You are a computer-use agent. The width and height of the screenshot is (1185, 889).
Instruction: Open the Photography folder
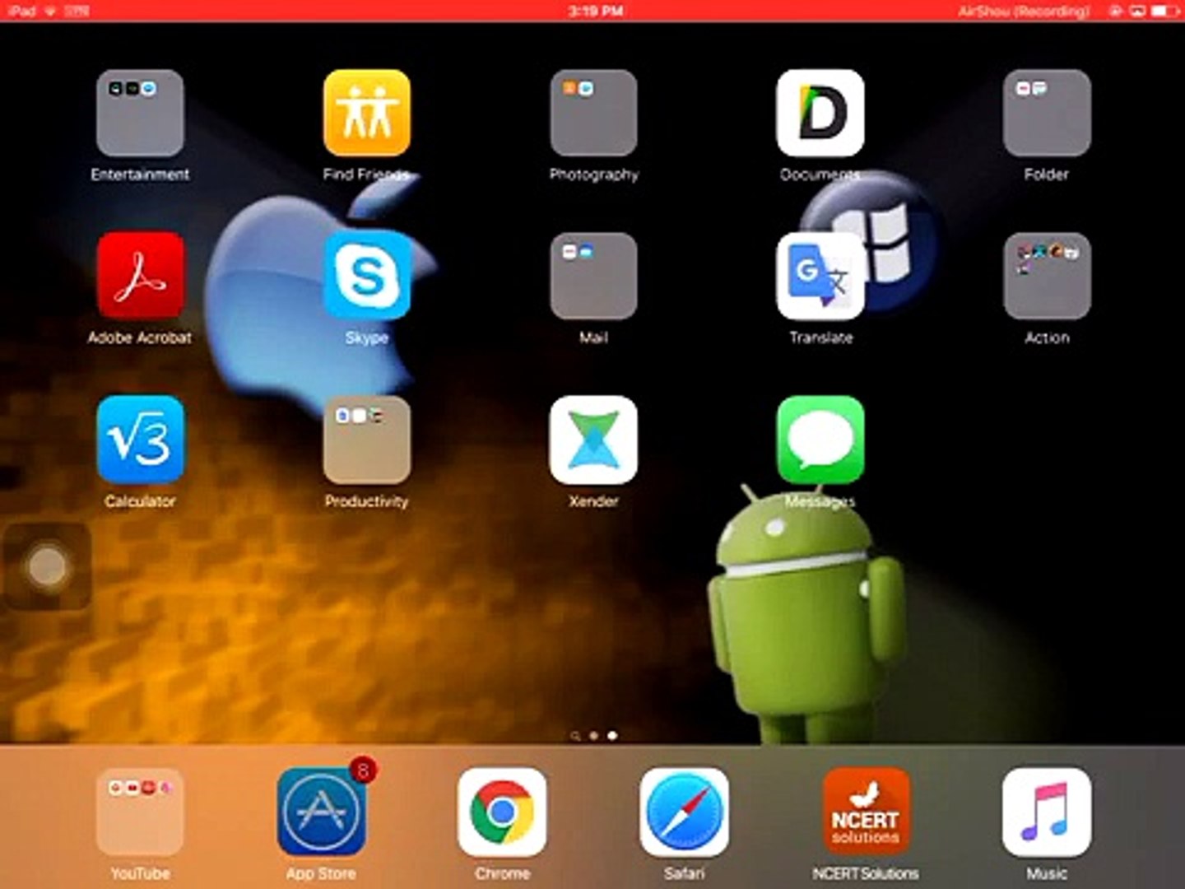click(593, 113)
